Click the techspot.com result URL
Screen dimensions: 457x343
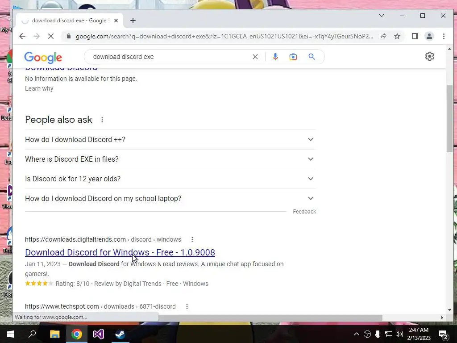point(100,306)
